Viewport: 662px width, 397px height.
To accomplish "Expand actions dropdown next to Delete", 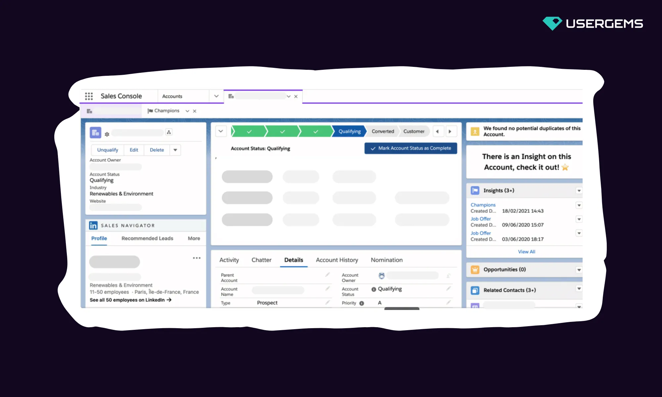I will click(x=175, y=150).
